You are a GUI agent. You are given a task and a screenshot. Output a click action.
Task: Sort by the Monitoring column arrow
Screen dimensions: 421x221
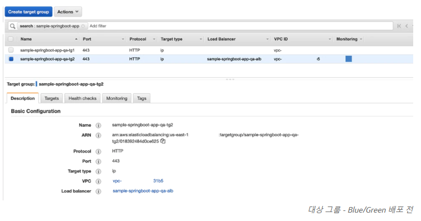pos(361,39)
